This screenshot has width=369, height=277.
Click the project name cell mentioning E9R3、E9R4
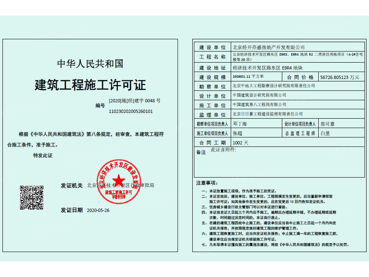pos(298,57)
